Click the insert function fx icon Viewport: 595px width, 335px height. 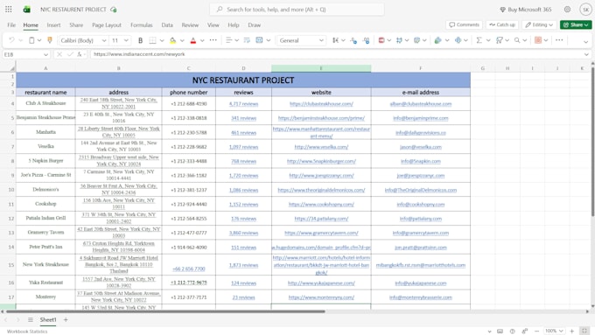(80, 54)
